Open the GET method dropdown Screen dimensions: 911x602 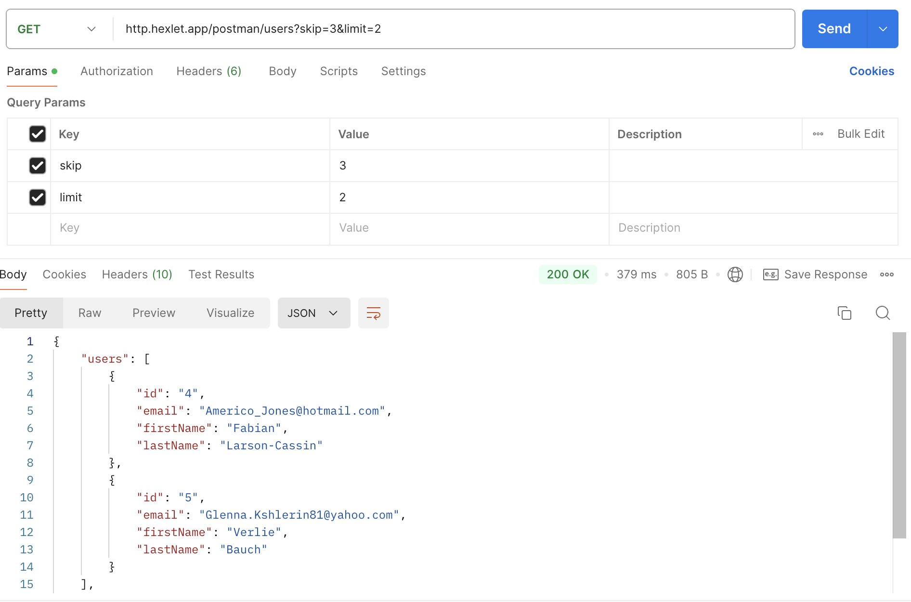click(57, 29)
